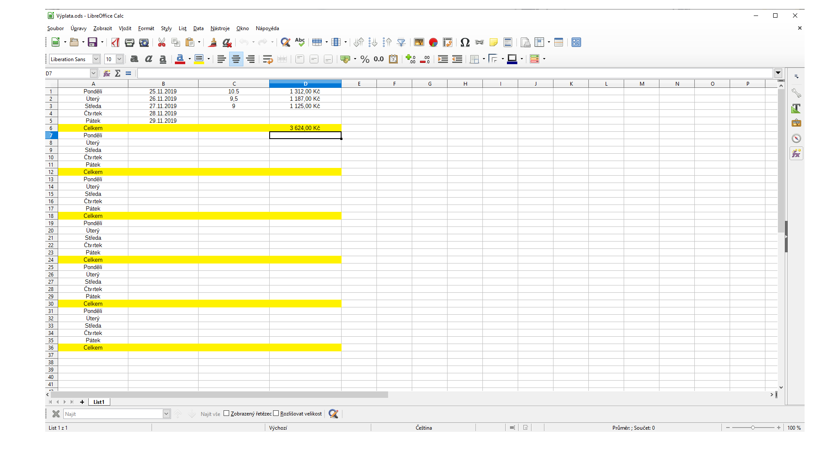Screen dimensions: 827x465
Task: Click the Function Wizard icon by the formula bar
Action: tap(107, 73)
